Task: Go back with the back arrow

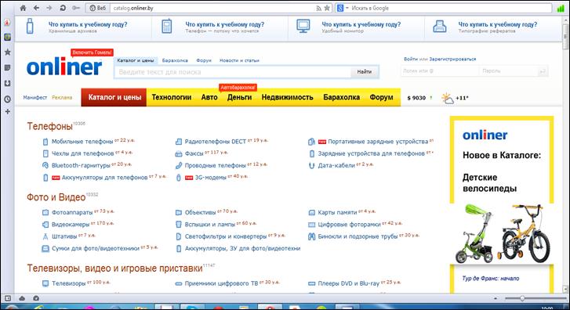Action: point(36,8)
